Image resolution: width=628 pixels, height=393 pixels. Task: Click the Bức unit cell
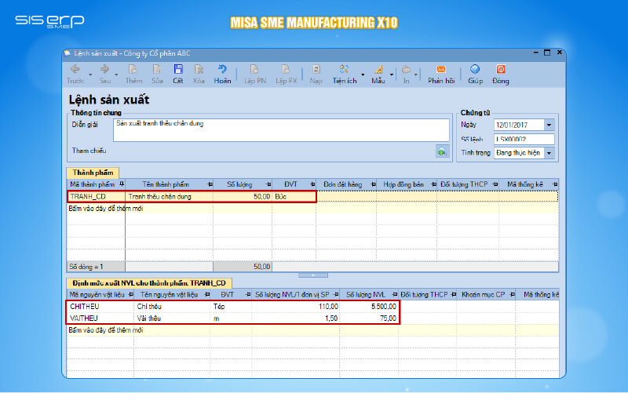point(294,196)
